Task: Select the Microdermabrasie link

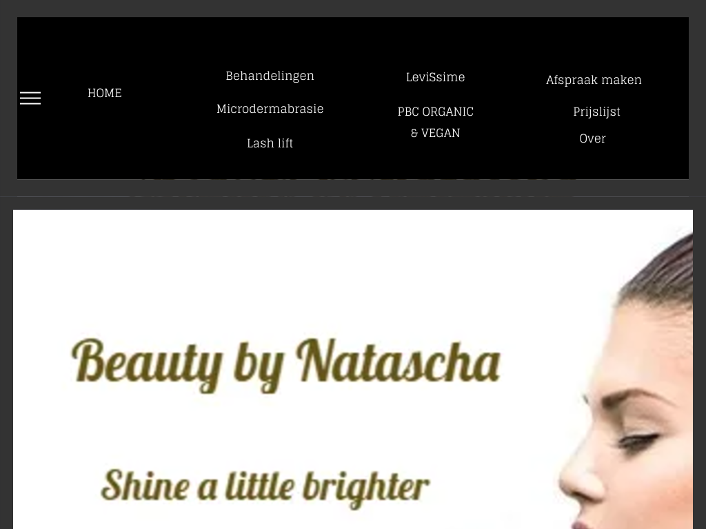Action: [x=270, y=109]
